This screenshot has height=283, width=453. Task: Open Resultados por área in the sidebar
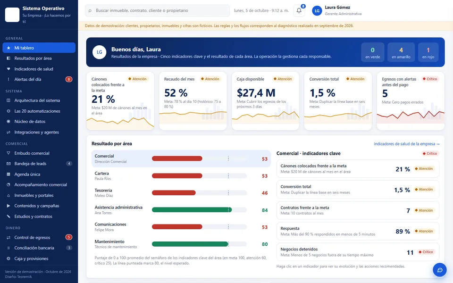(39, 58)
